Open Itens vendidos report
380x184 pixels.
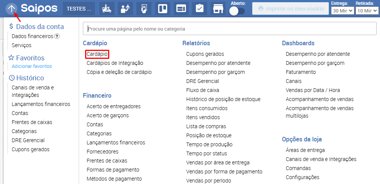click(x=203, y=118)
